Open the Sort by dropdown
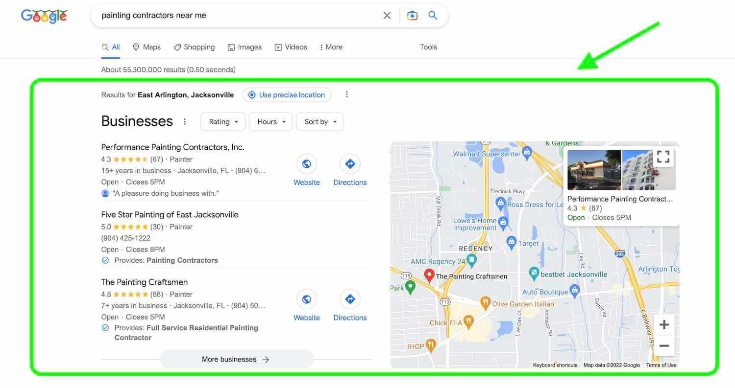The image size is (735, 388). pos(319,121)
